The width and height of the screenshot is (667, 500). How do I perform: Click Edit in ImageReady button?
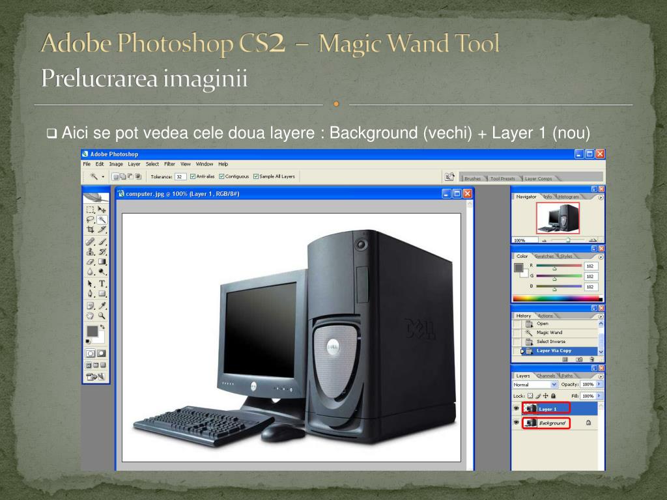[96, 377]
